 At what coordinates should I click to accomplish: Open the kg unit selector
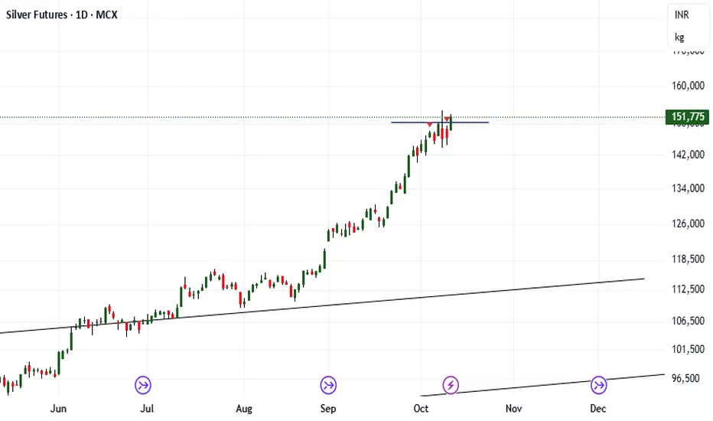(x=680, y=37)
